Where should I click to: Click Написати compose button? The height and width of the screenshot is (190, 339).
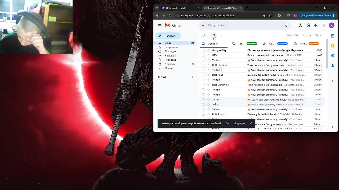pyautogui.click(x=168, y=36)
